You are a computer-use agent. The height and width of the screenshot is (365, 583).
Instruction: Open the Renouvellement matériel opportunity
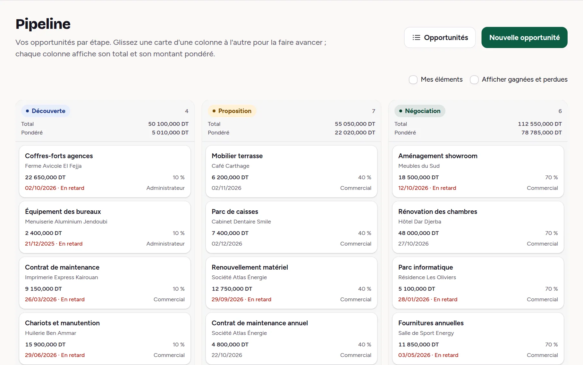tap(291, 283)
